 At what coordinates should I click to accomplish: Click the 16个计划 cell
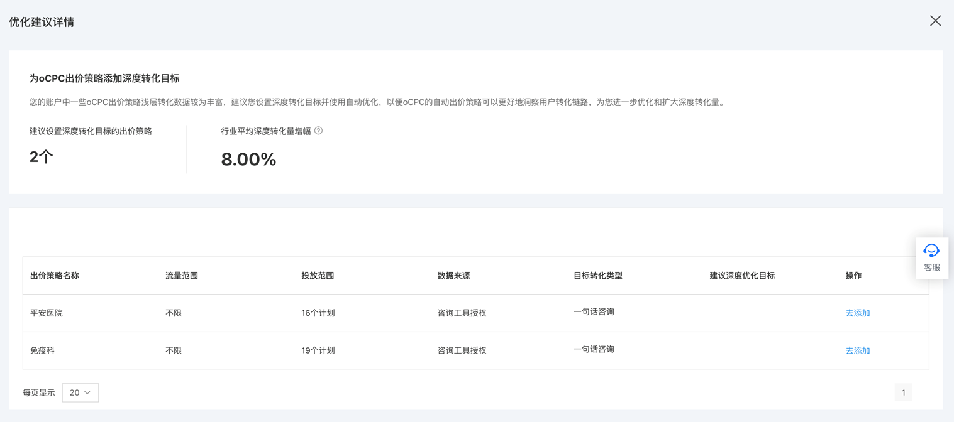tap(318, 313)
